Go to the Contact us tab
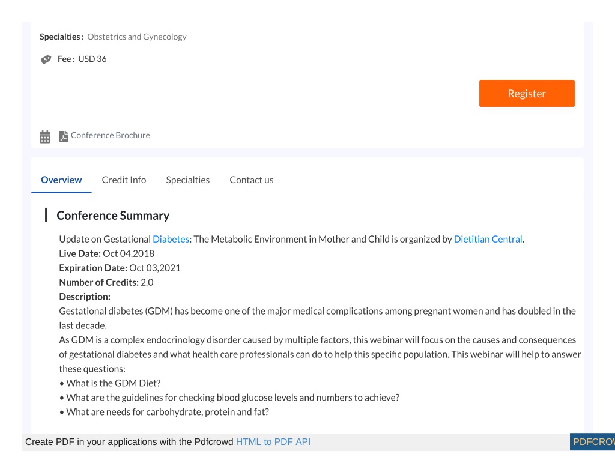The height and width of the screenshot is (475, 615). point(252,180)
